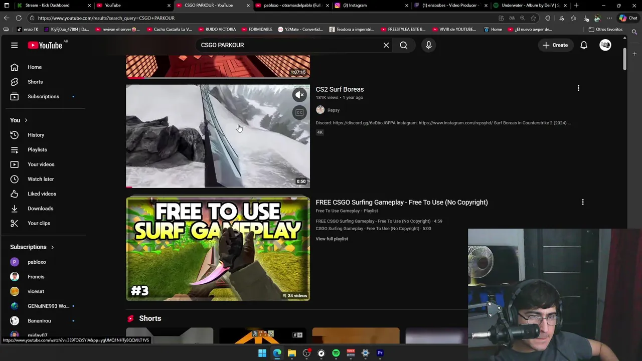Open Otros favoritos bookmarks folder
This screenshot has width=642, height=361.
point(605,30)
